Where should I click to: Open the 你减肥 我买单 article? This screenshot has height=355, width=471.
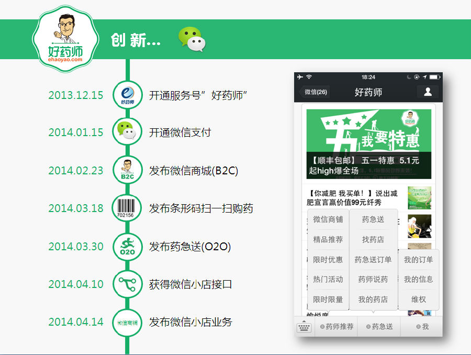353,198
